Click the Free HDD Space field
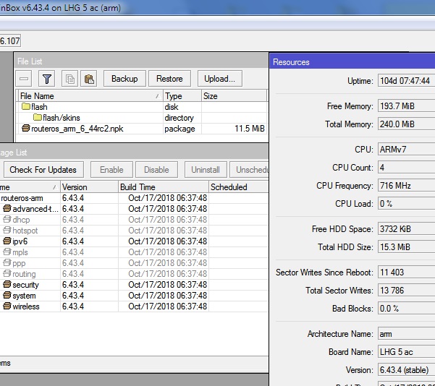Screen dimensions: 435x386 406,229
